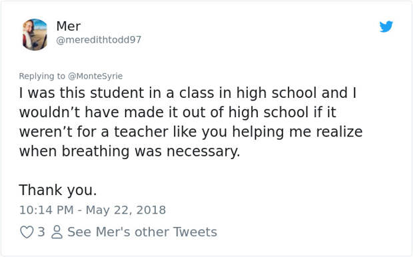Visit the @meredithtodd97 handle
Image resolution: width=413 pixels, height=257 pixels.
99,40
